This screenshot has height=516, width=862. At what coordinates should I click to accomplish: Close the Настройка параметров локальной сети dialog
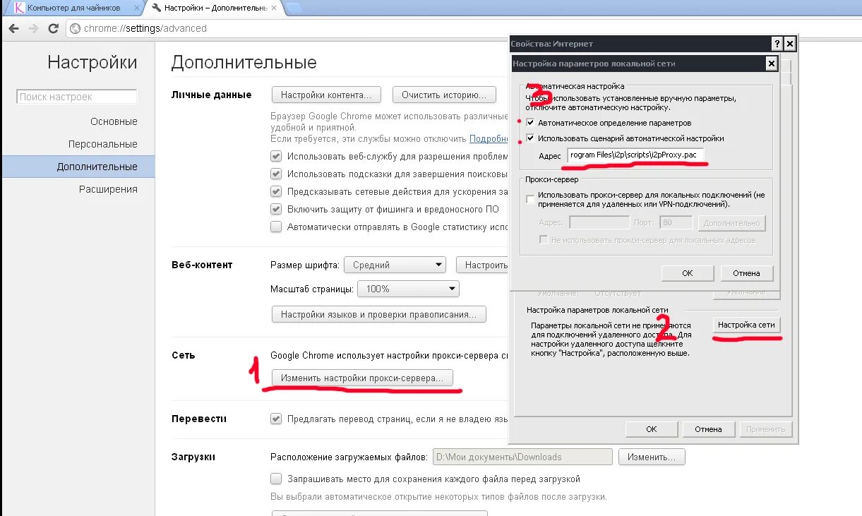771,64
